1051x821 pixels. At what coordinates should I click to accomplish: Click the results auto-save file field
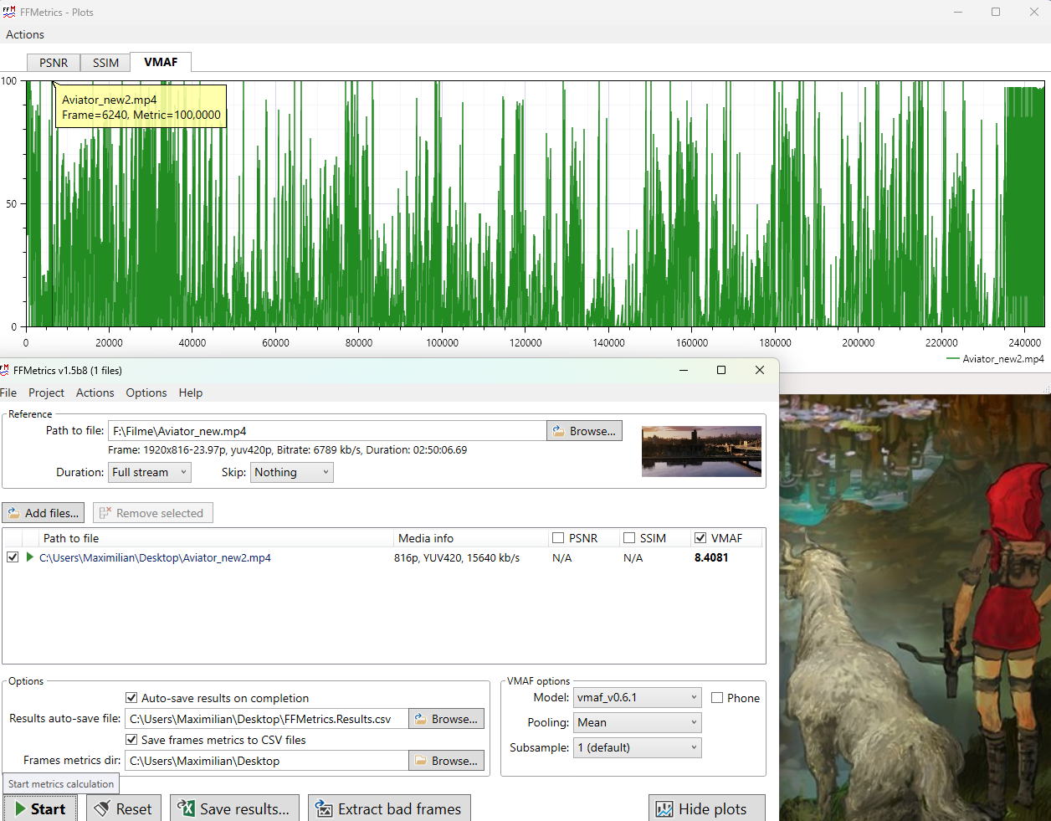click(x=266, y=719)
